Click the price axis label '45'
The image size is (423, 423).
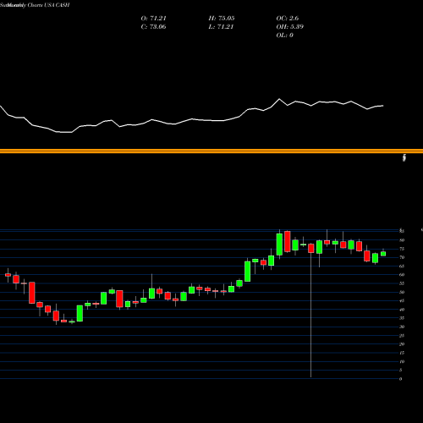(x=402, y=301)
